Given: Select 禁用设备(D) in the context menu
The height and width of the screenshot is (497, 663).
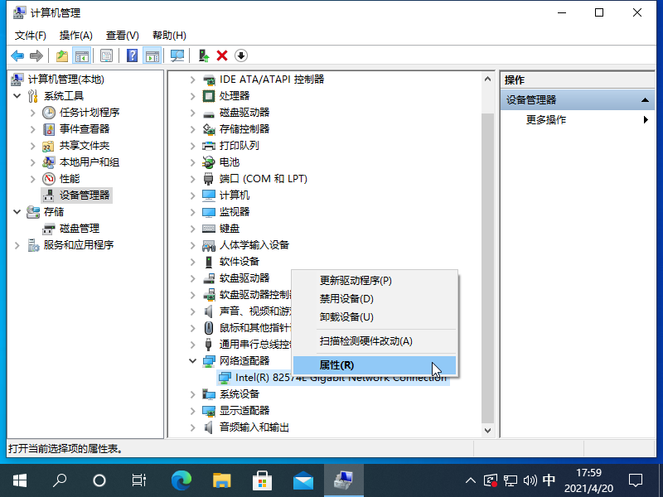Looking at the screenshot, I should pos(346,299).
